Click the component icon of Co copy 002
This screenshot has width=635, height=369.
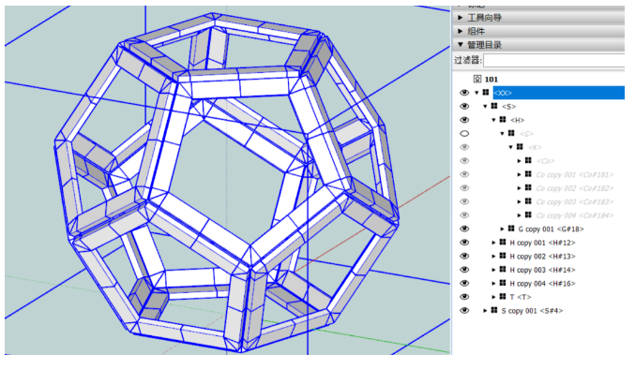528,187
